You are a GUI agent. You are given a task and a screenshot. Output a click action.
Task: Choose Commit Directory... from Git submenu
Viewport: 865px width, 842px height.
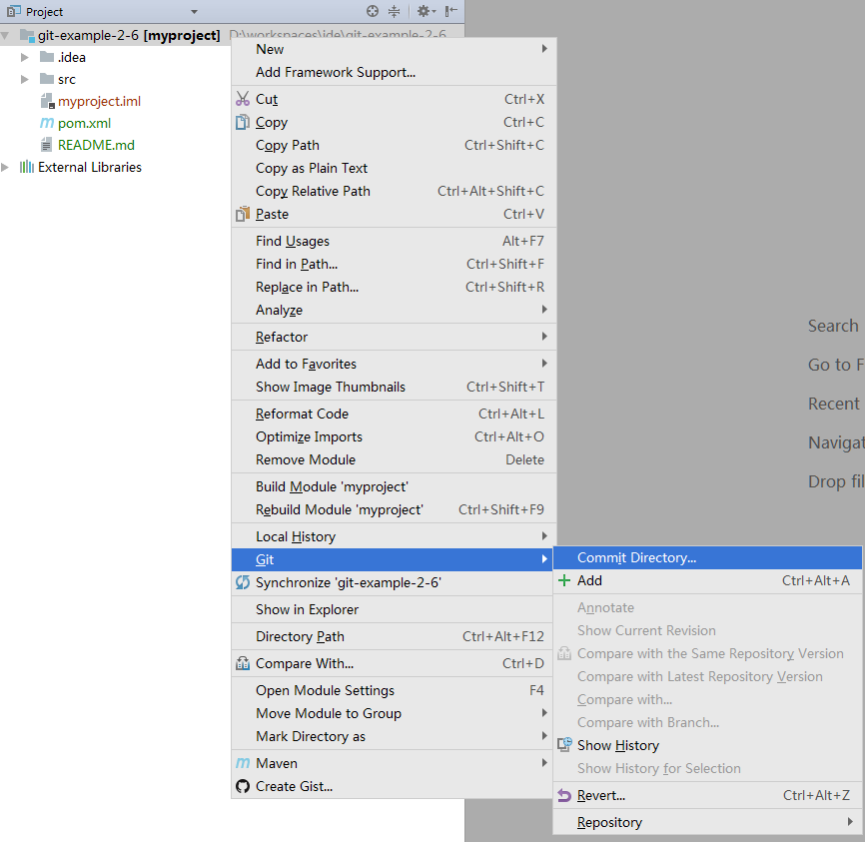point(707,558)
